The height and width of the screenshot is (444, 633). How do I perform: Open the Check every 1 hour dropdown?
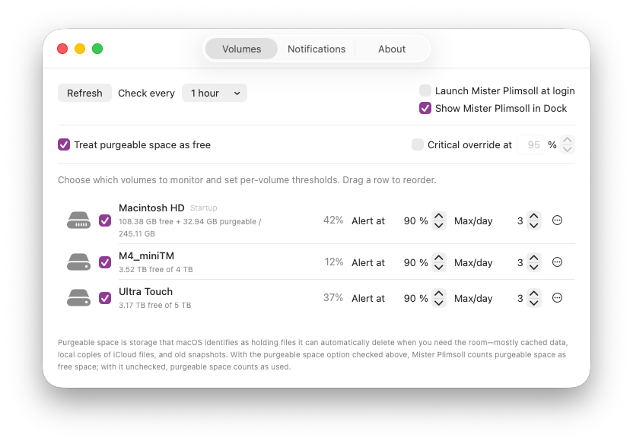(215, 94)
